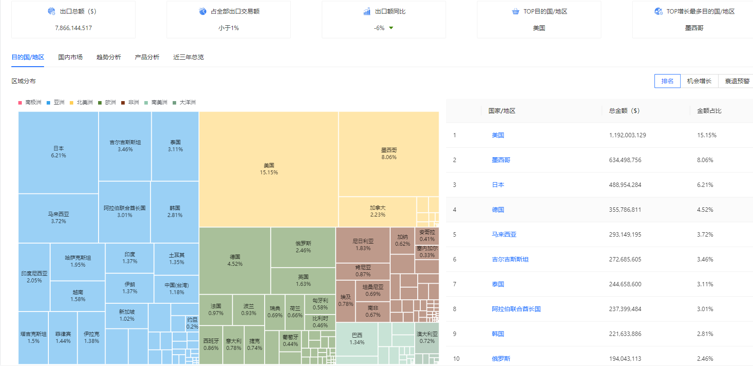
Task: Select the 日本 6.21% treemap block
Action: click(58, 152)
